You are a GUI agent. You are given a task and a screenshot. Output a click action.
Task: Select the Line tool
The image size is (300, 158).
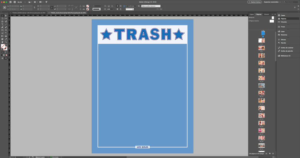[x=6, y=24]
